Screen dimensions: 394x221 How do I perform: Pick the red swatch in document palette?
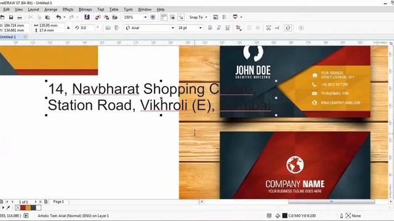click(23, 207)
